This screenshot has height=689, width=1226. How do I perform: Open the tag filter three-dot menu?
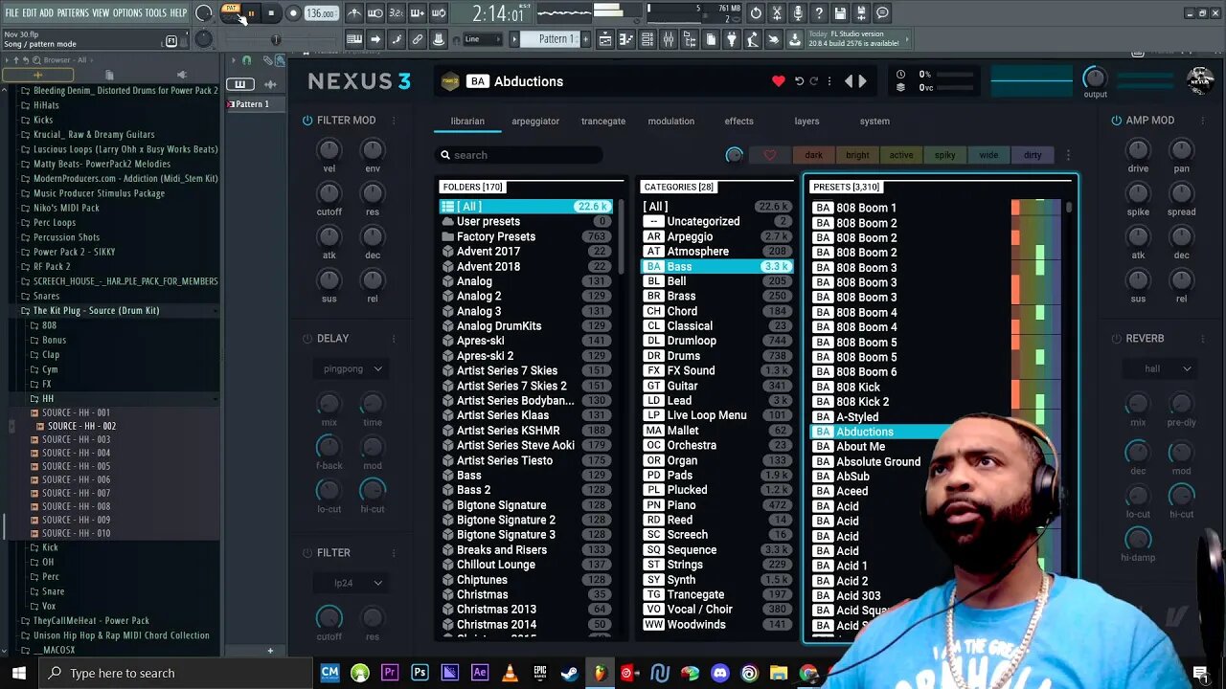coord(1068,155)
